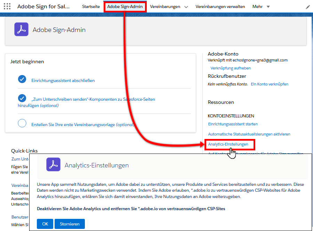This screenshot has width=313, height=231.
Task: Click the Stornieren button
Action: tap(70, 224)
